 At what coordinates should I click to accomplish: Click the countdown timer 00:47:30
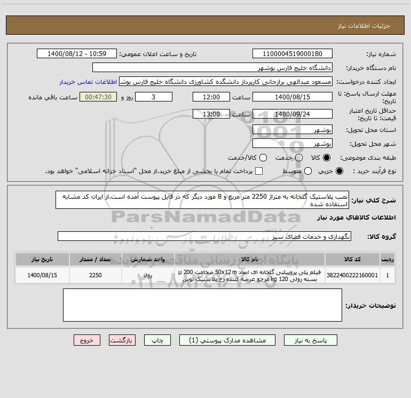98,97
